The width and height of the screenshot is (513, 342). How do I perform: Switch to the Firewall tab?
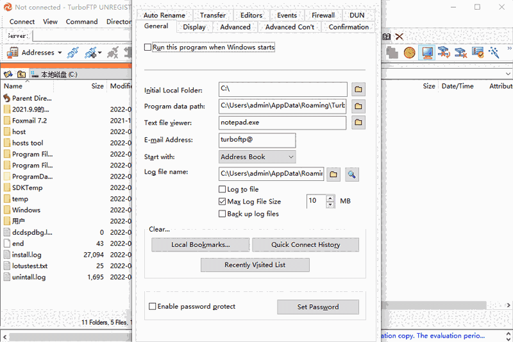323,15
